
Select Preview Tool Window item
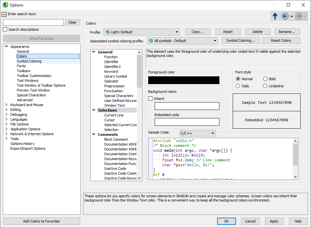pyautogui.click(x=33, y=90)
